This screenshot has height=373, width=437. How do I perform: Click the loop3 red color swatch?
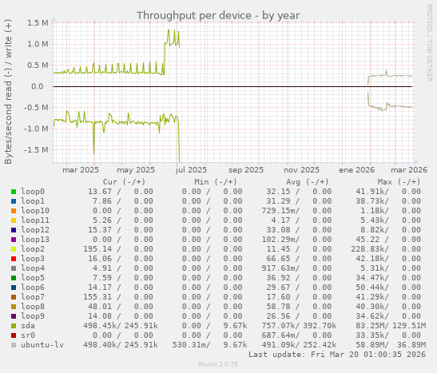(x=14, y=259)
